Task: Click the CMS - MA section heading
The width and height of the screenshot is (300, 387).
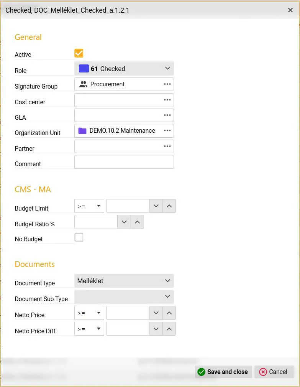Action: point(33,189)
